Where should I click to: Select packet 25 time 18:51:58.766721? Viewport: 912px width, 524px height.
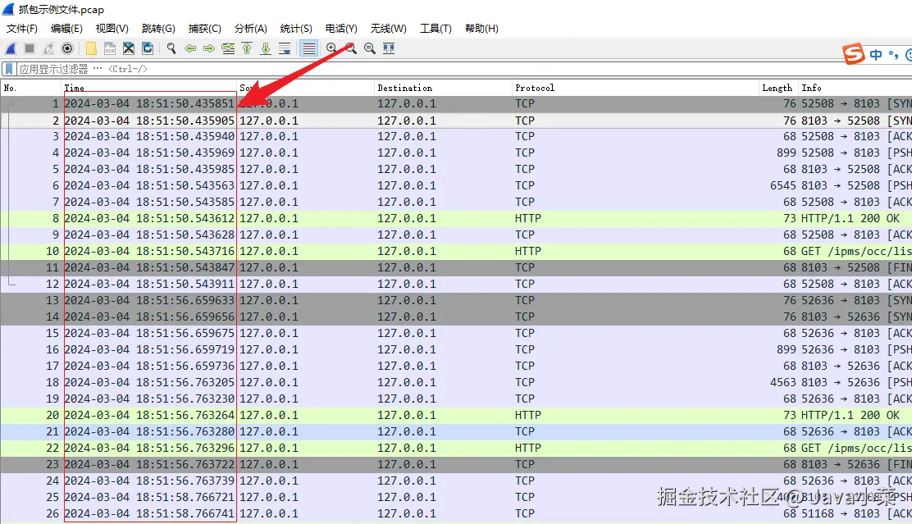coord(149,497)
